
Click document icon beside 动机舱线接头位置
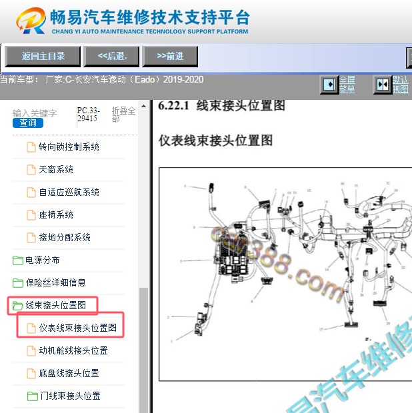point(31,351)
